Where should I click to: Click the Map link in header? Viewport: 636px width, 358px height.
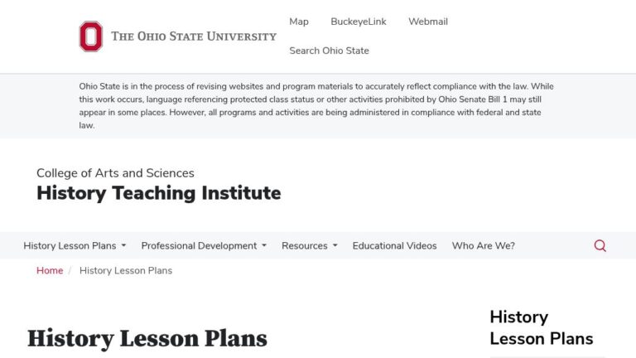click(299, 22)
